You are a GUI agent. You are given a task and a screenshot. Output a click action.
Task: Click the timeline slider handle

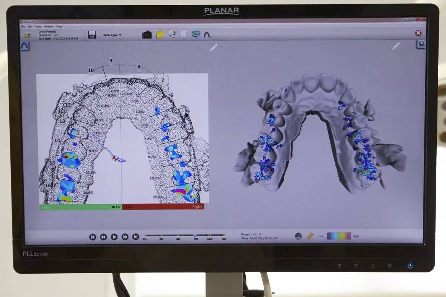tap(195, 235)
